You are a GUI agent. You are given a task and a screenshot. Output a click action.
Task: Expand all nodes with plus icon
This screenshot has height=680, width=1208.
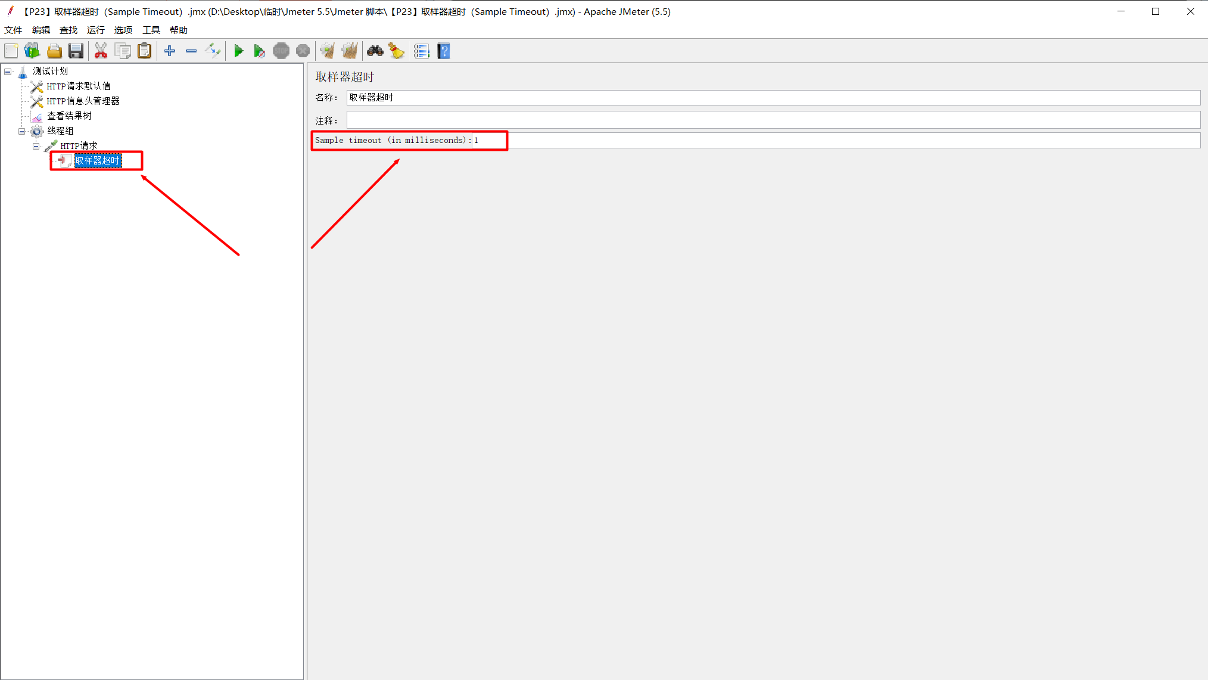tap(170, 51)
